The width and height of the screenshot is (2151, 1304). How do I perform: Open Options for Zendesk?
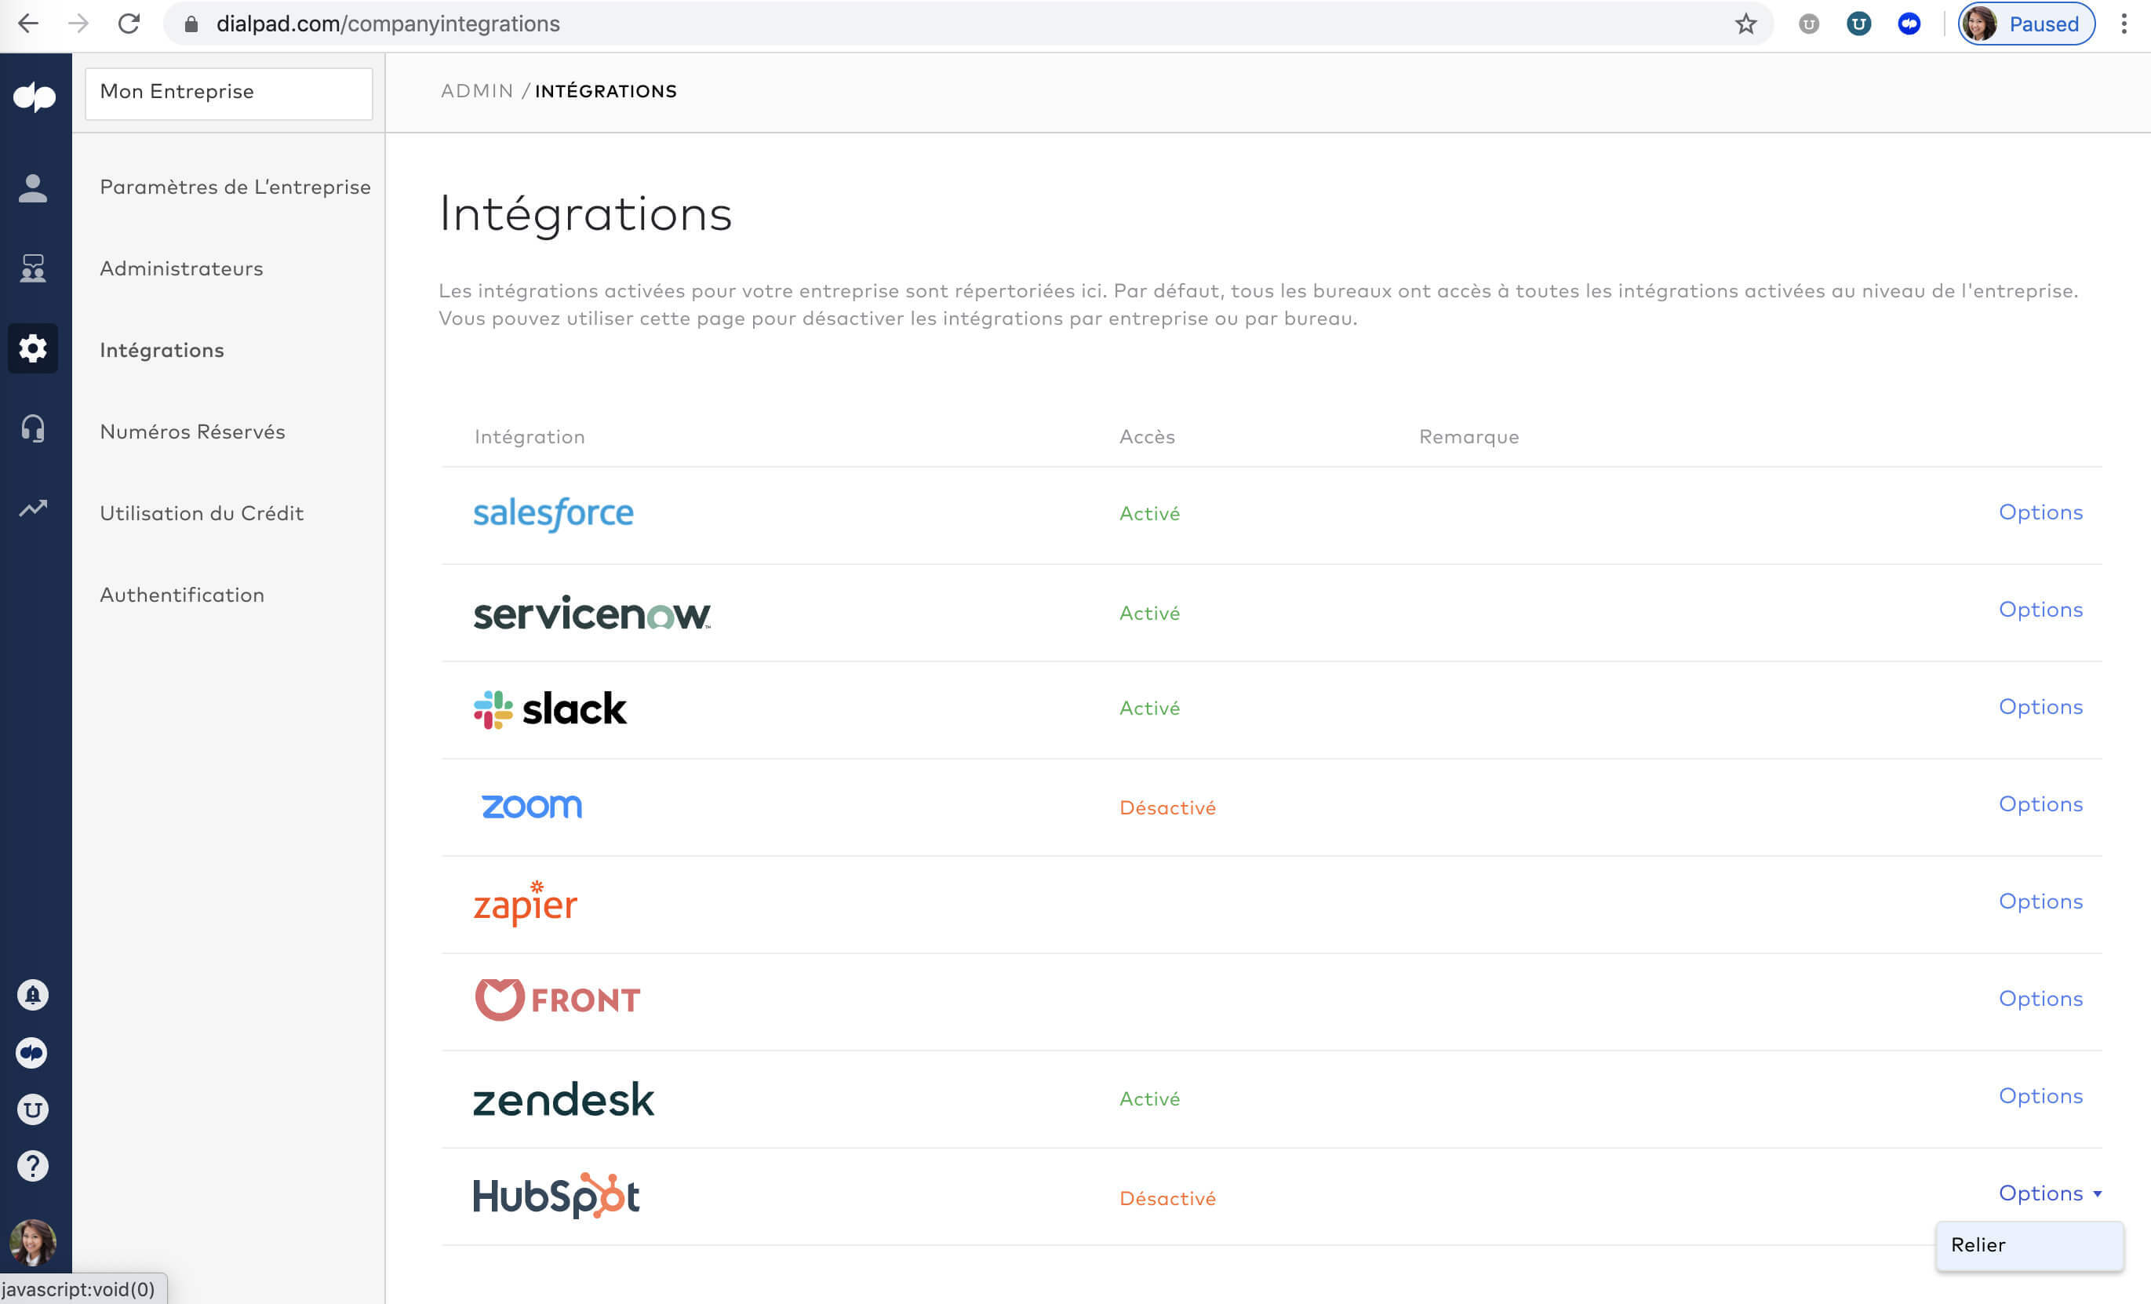(2040, 1095)
